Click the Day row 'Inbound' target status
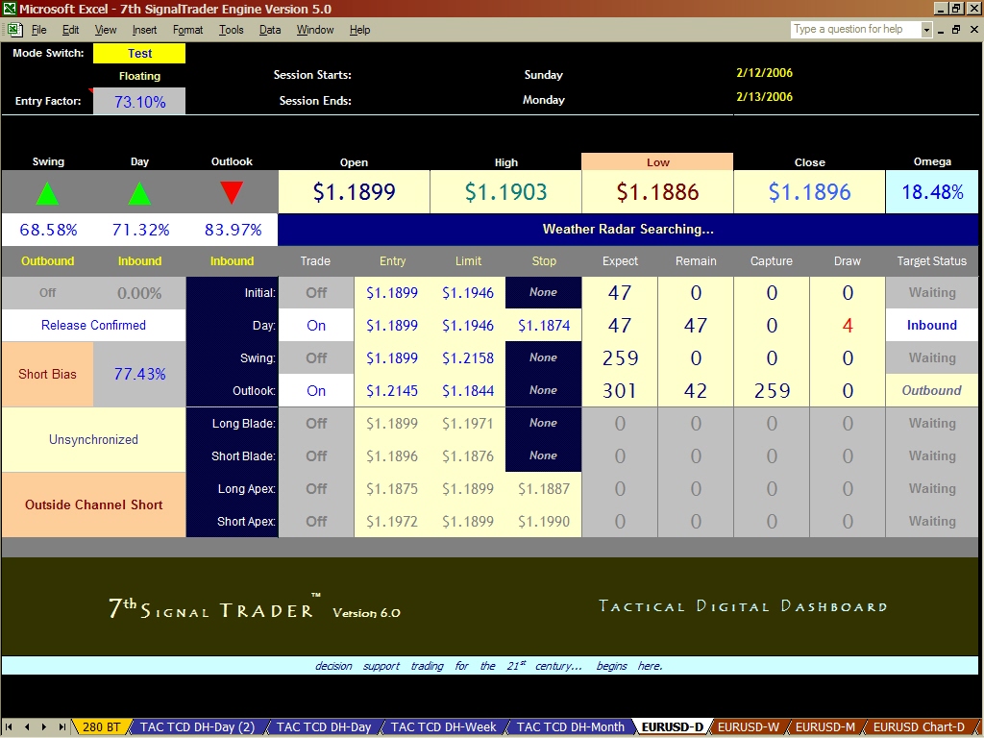Viewport: 984px width, 738px height. tap(932, 325)
